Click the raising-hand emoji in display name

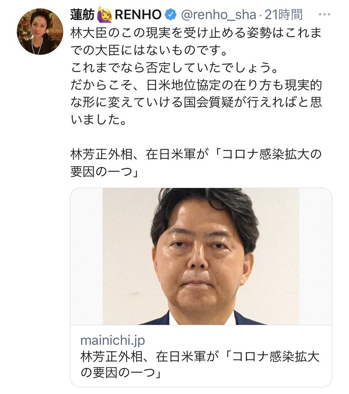[104, 14]
